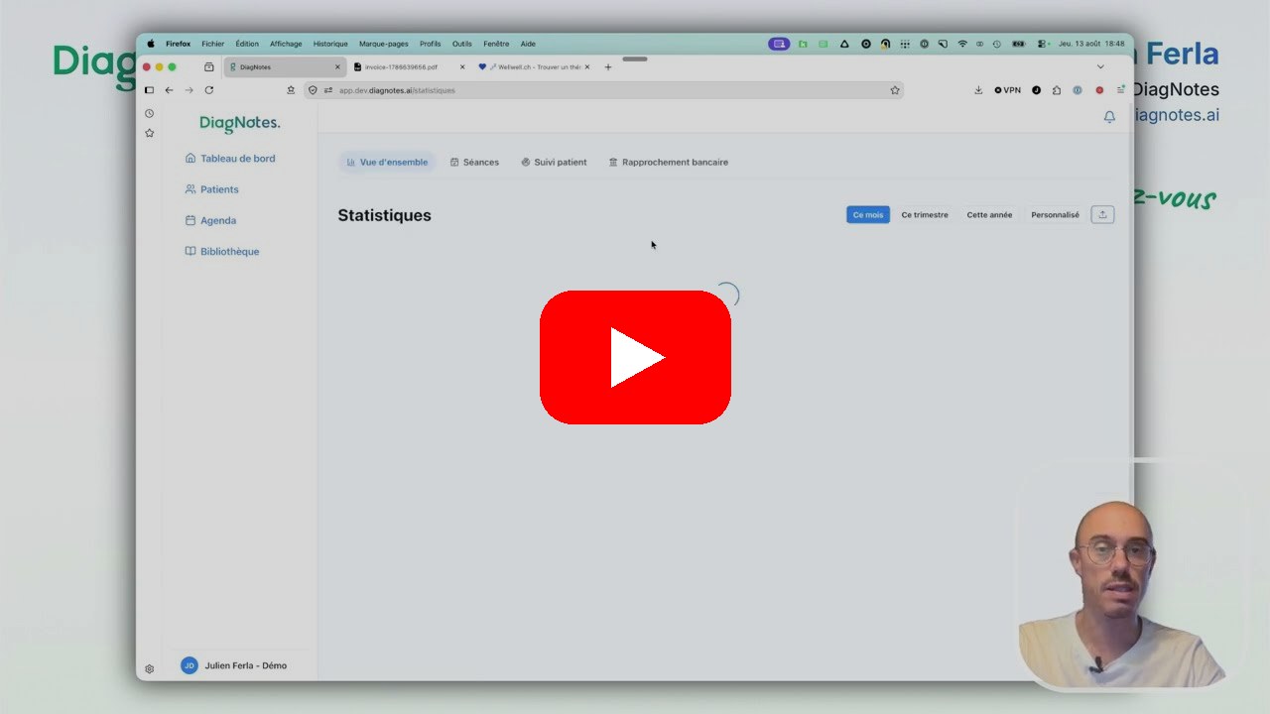Open the Bibliothèque section
This screenshot has width=1270, height=714.
222,252
